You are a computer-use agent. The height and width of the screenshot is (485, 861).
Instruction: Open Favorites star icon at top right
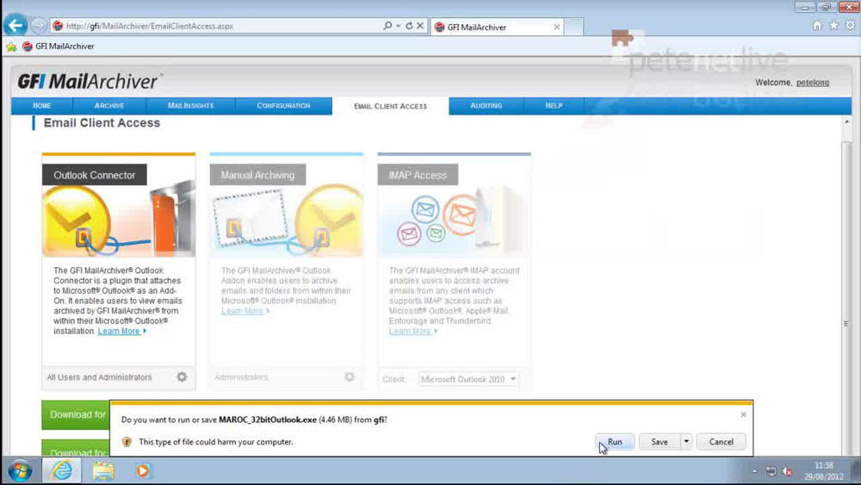[833, 25]
